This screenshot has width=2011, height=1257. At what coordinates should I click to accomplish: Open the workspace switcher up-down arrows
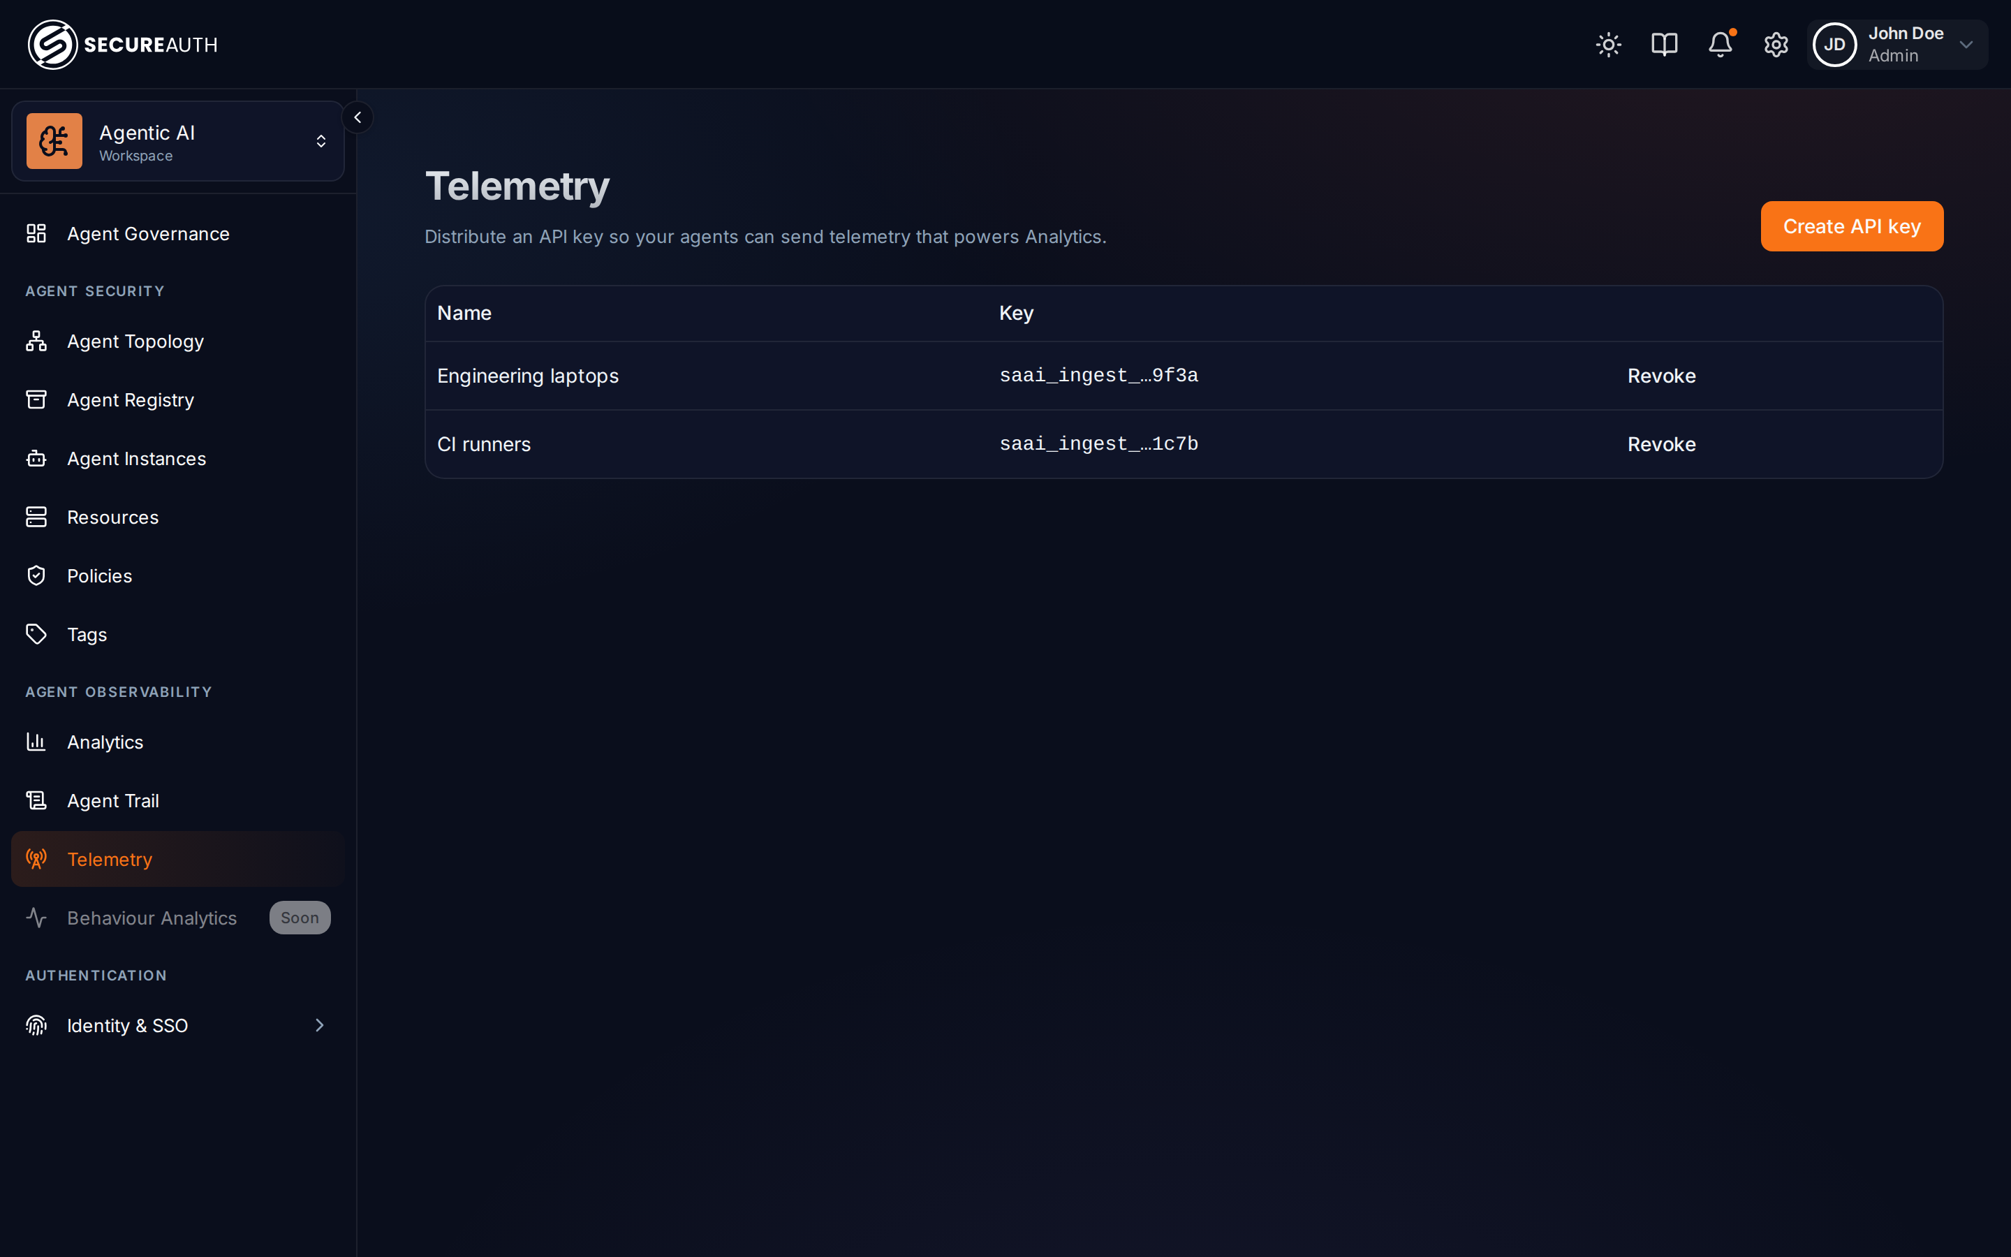(x=321, y=141)
